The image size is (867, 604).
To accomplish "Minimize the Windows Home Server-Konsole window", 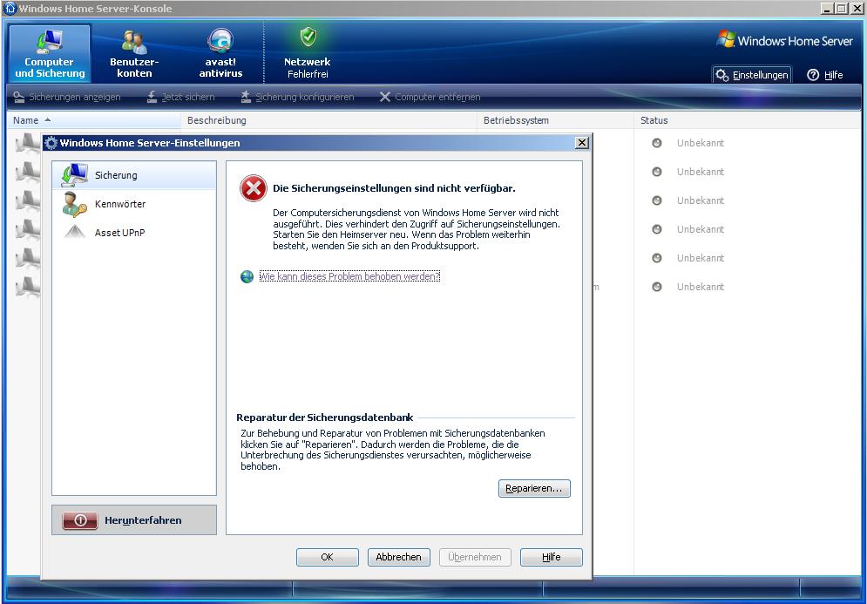I will point(827,9).
